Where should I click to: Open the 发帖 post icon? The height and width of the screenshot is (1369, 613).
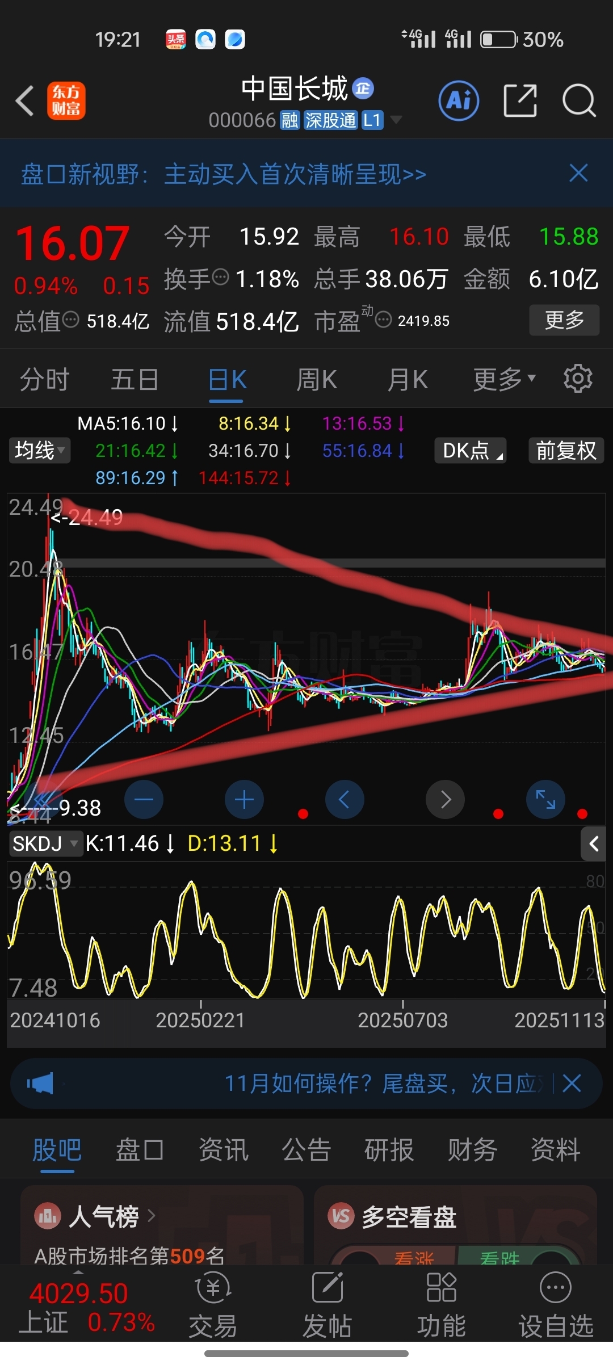[x=328, y=1305]
